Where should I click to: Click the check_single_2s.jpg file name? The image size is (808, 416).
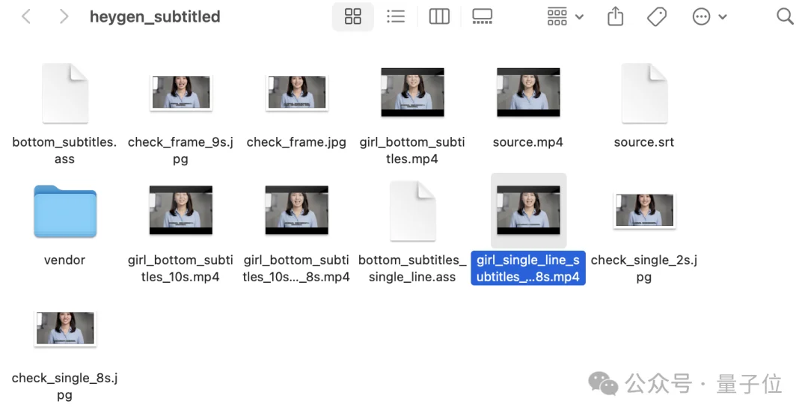point(644,269)
